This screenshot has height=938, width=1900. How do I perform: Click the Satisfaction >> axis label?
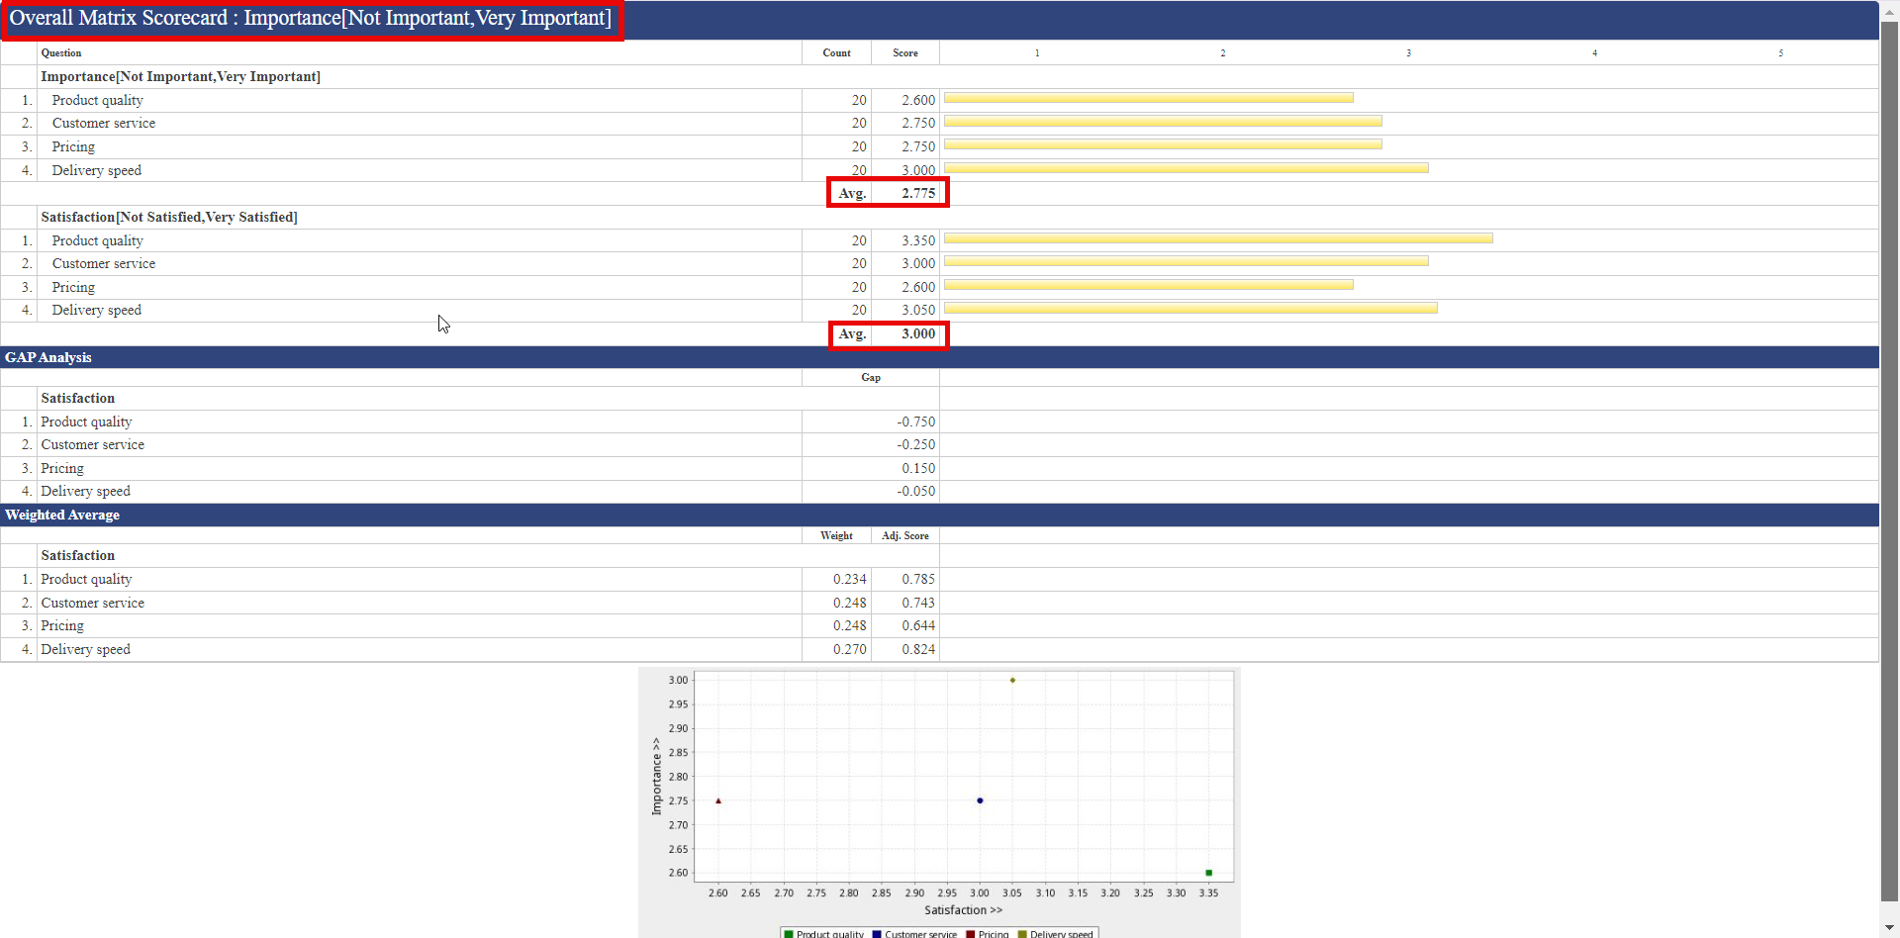963,910
